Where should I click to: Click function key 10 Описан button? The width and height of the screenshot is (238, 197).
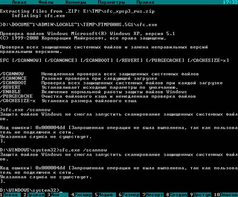coord(226,195)
